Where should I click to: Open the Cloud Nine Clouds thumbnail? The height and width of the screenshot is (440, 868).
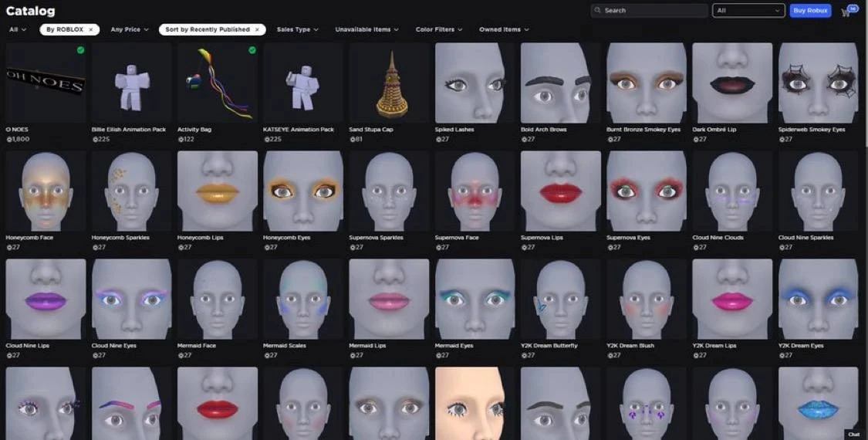coord(732,191)
